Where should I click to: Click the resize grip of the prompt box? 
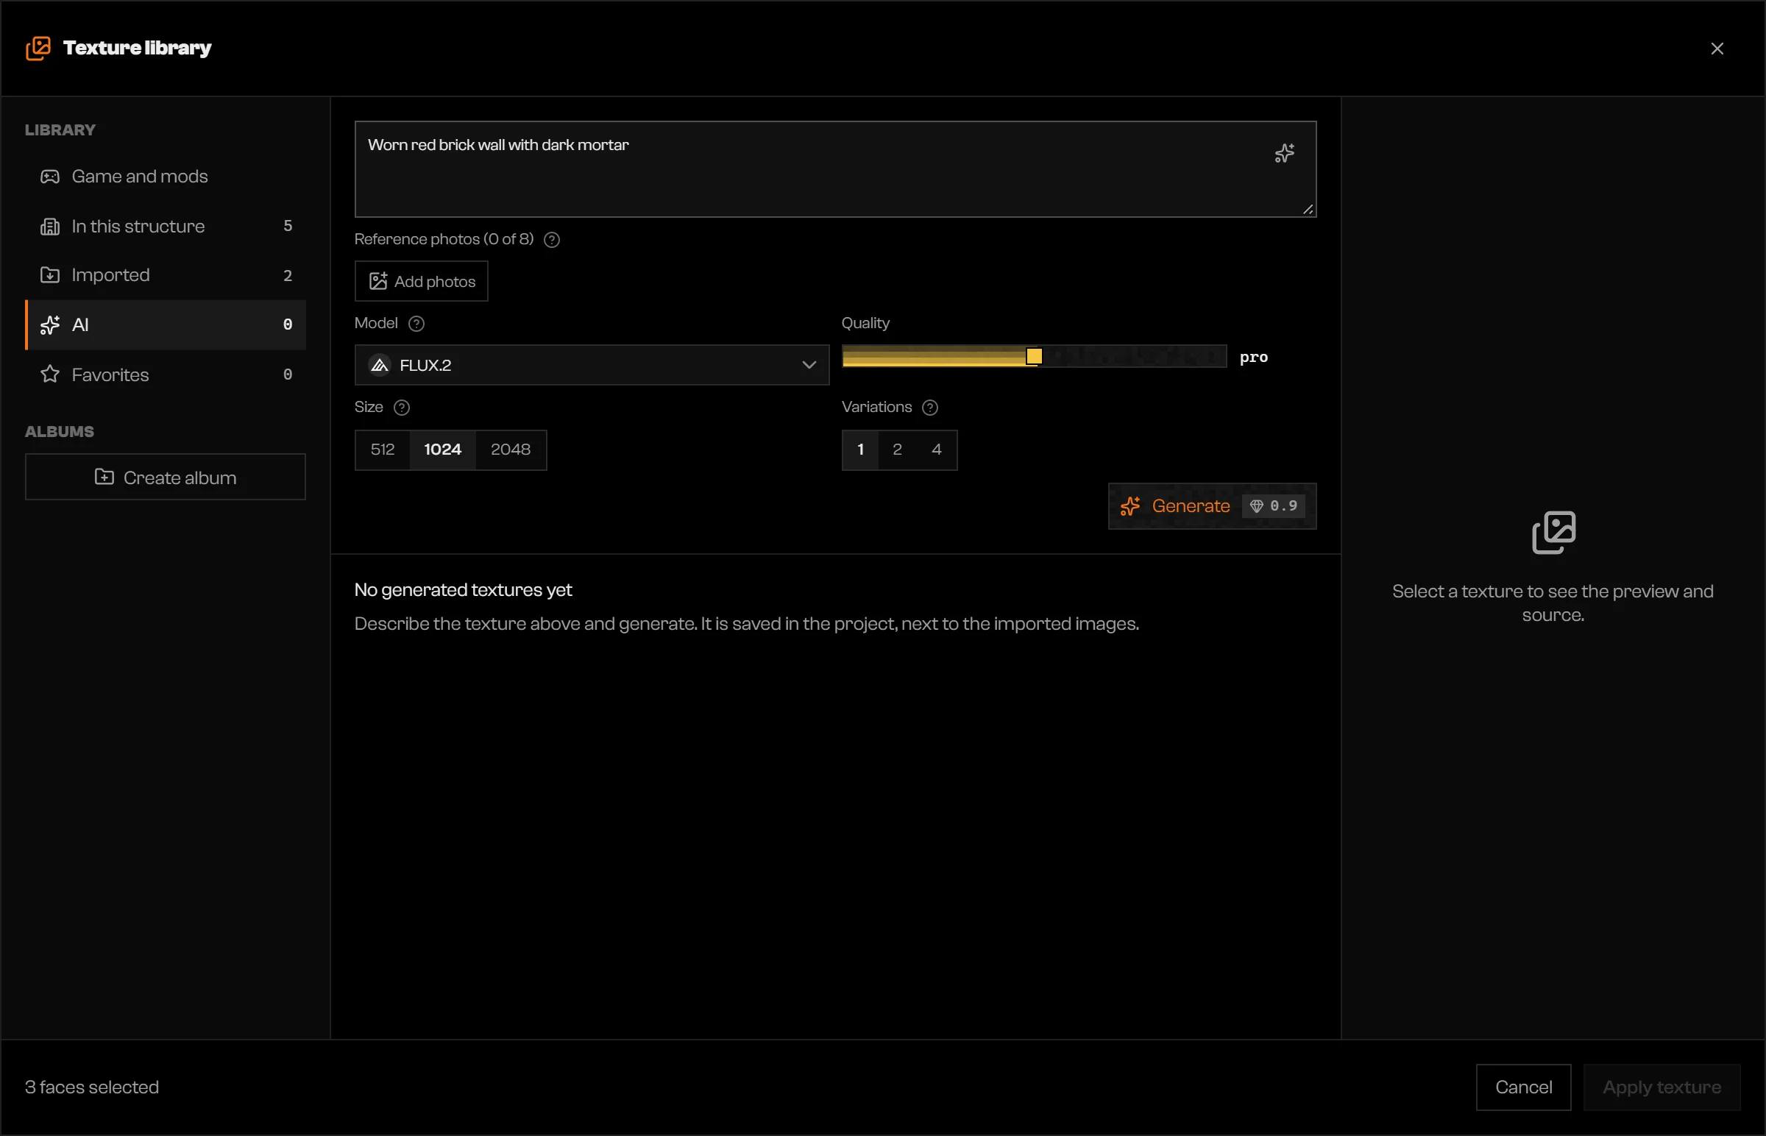(1308, 210)
